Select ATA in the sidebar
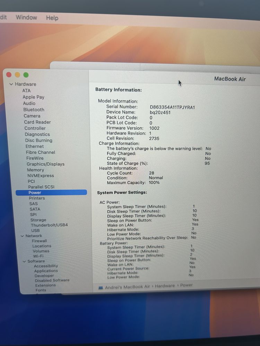 (x=26, y=90)
